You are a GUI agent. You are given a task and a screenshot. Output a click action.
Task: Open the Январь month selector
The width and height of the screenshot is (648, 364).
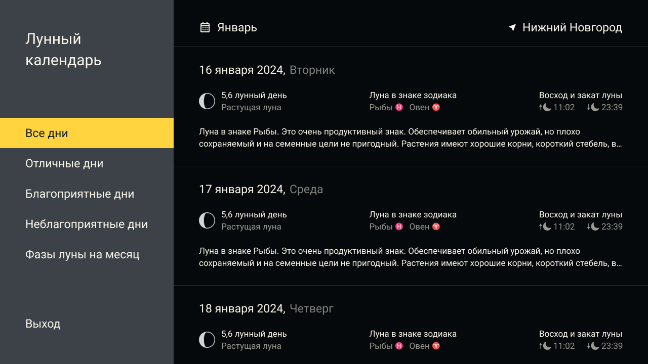[x=237, y=27]
